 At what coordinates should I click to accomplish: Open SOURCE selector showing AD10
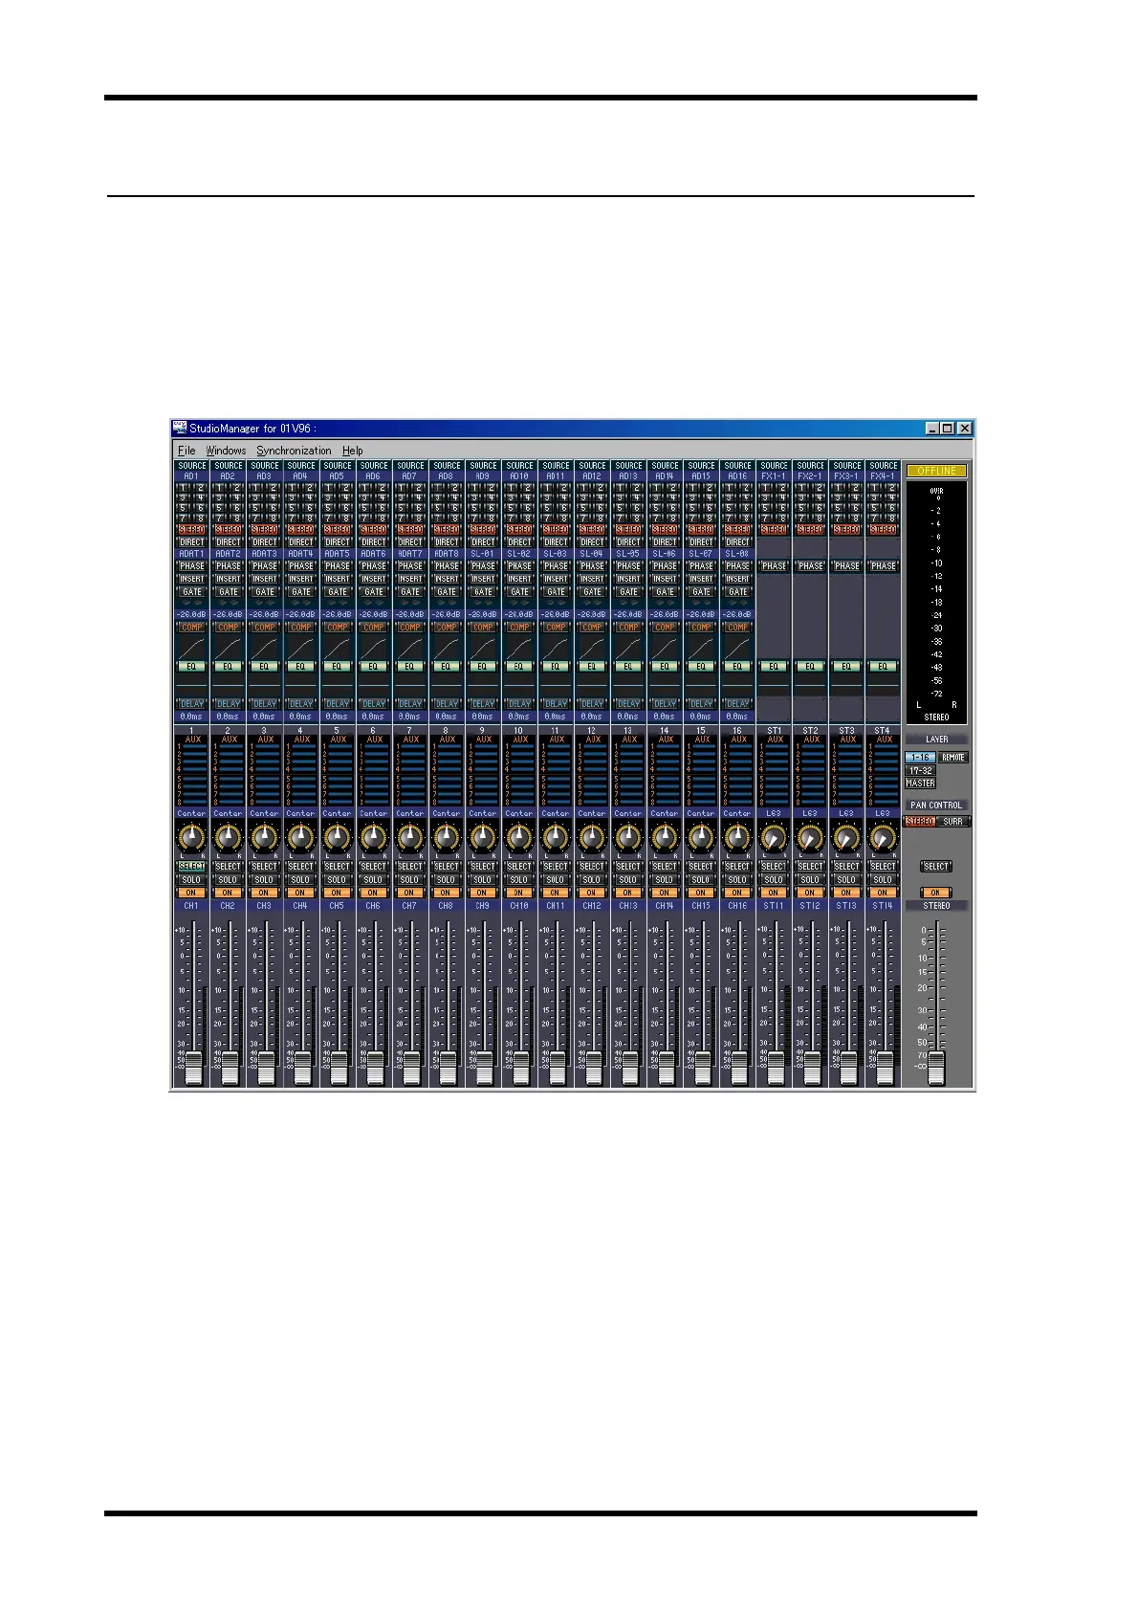518,476
